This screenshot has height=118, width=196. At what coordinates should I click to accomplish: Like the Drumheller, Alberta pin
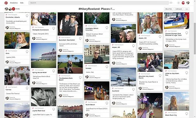[27, 16]
